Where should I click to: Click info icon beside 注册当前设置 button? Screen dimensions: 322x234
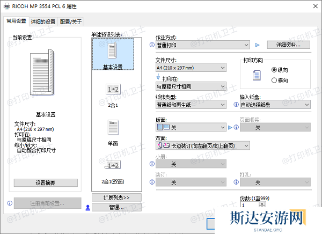coord(10,203)
